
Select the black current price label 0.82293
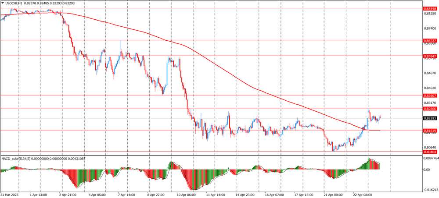point(430,118)
